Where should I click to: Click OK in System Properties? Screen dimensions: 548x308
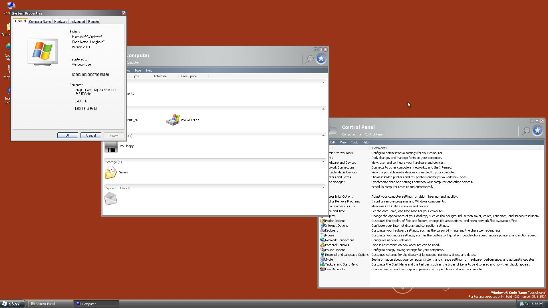coord(68,135)
